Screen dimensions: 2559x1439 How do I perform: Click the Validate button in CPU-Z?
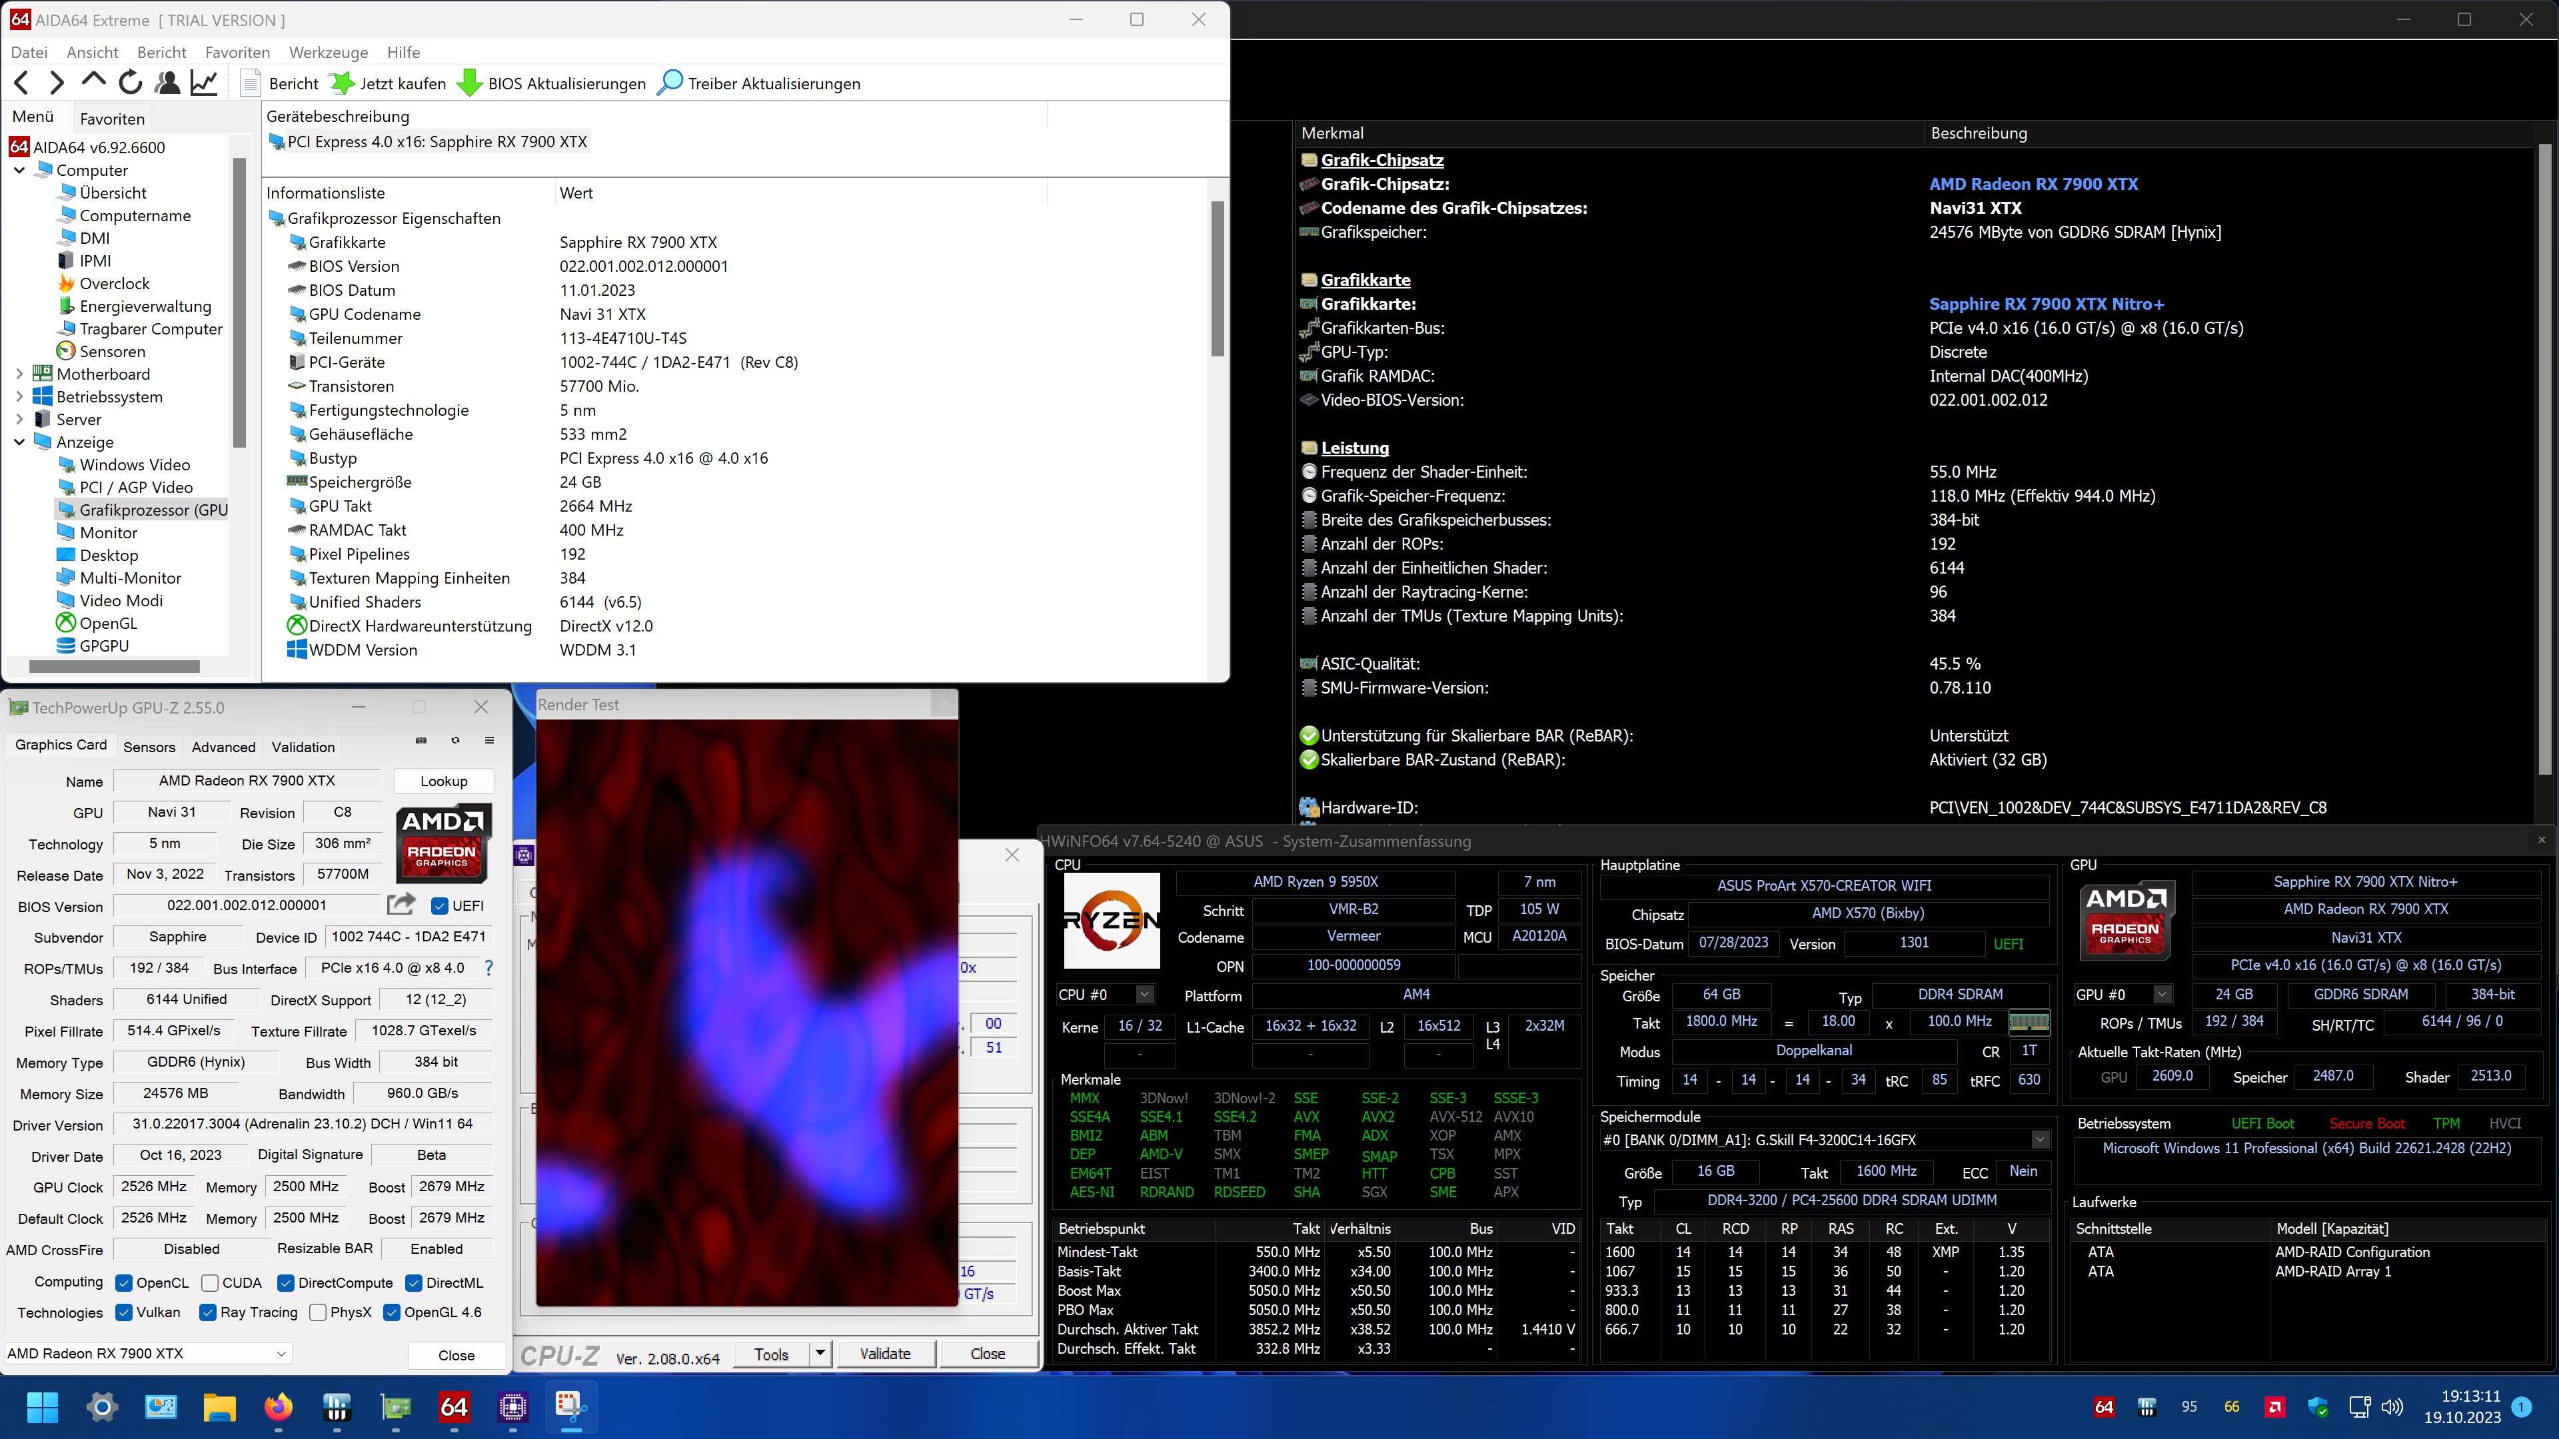pyautogui.click(x=884, y=1354)
